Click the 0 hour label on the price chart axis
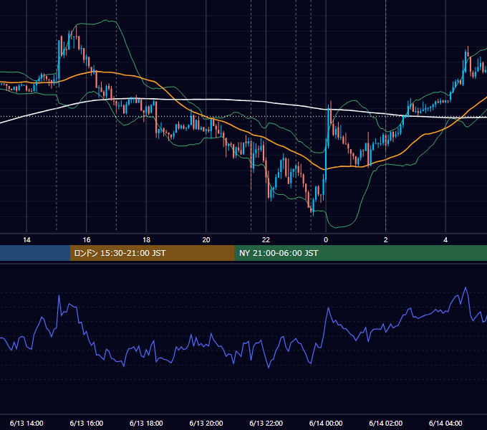This screenshot has height=430, width=487. coord(326,239)
